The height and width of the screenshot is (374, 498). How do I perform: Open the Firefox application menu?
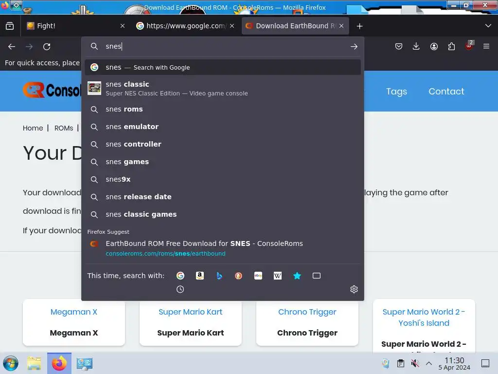pyautogui.click(x=486, y=46)
